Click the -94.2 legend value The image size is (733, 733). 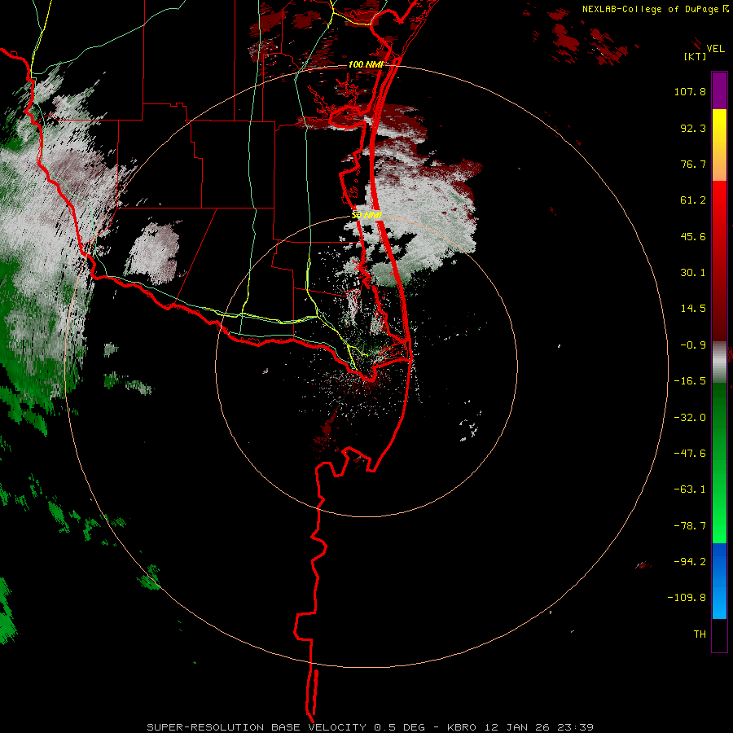point(690,562)
